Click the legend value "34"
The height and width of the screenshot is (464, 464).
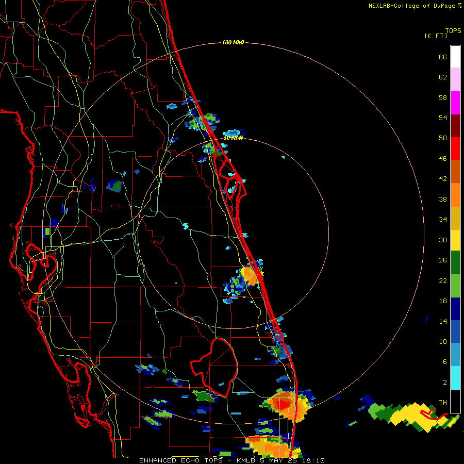443,220
